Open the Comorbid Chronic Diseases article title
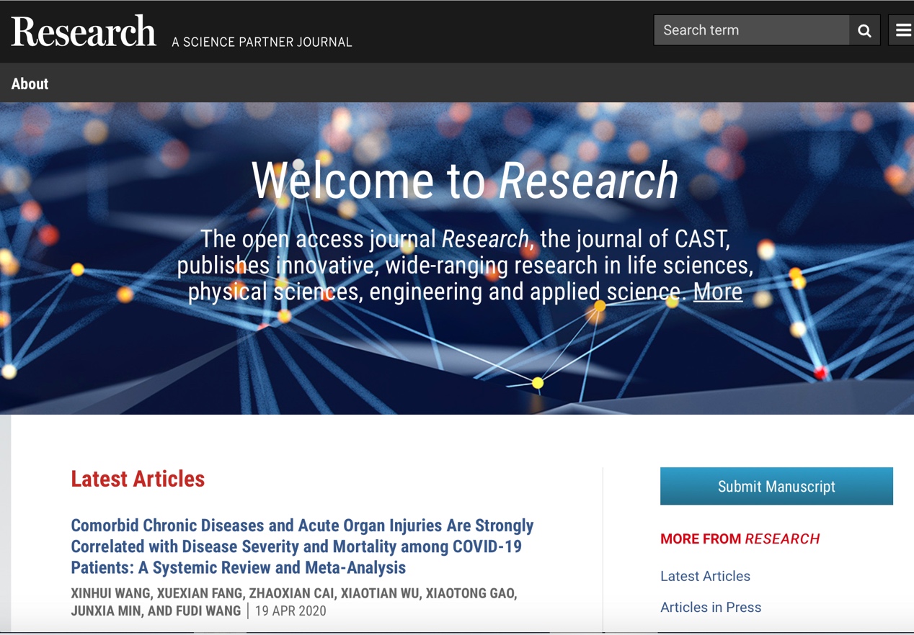 [302, 546]
